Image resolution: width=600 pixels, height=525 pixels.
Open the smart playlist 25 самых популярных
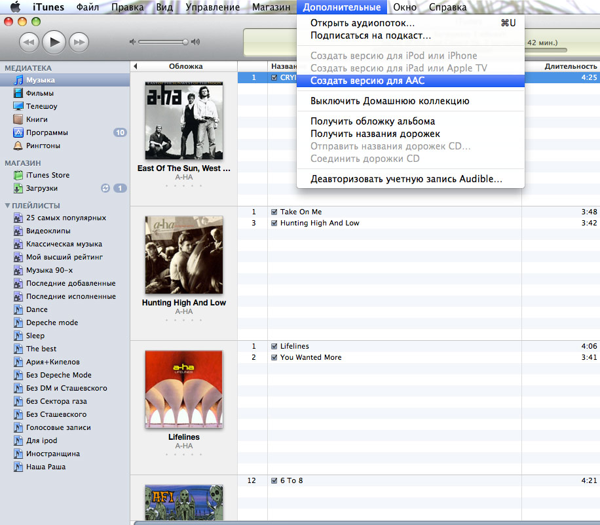66,218
